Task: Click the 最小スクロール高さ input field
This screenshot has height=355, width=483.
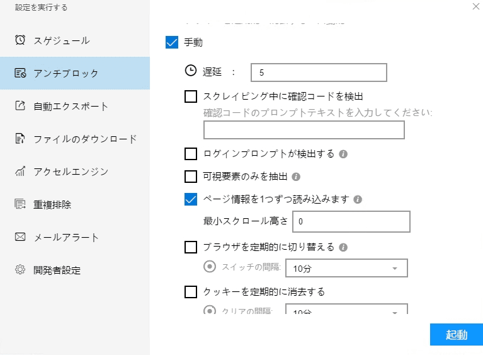Action: click(x=351, y=221)
